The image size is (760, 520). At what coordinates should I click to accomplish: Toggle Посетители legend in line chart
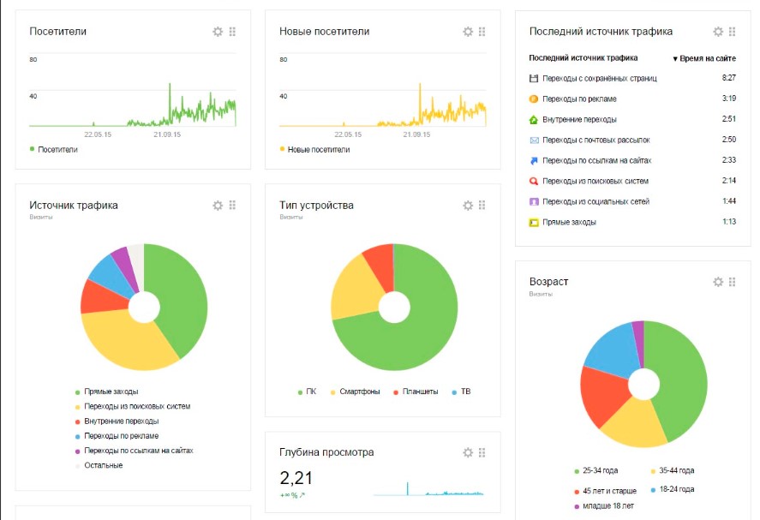[x=53, y=149]
